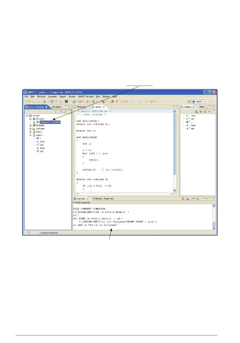
Task: Select sample.elf in the Binaries folder
Action: click(x=50, y=122)
